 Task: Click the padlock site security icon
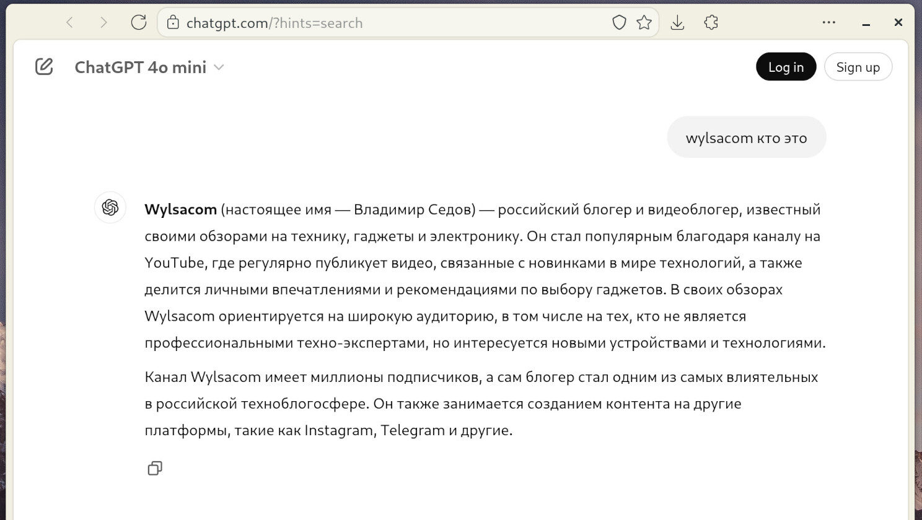click(x=173, y=23)
